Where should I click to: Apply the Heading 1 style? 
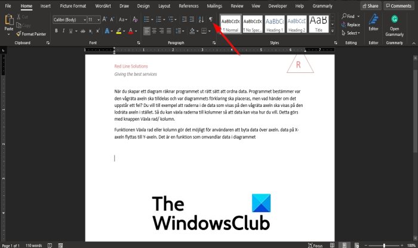(x=275, y=24)
